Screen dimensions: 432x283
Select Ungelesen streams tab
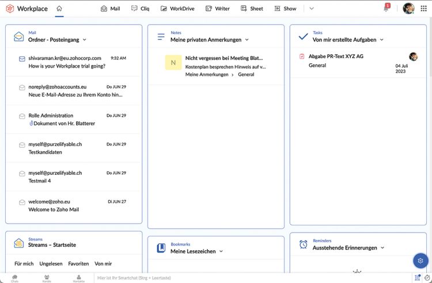click(x=51, y=263)
